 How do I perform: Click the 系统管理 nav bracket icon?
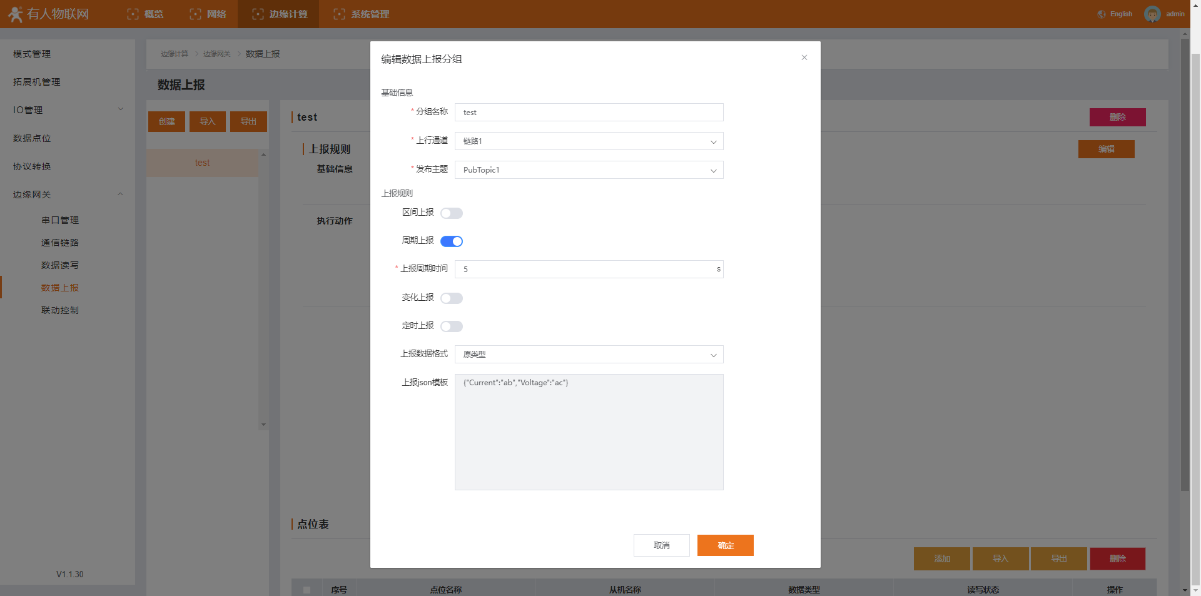point(339,14)
